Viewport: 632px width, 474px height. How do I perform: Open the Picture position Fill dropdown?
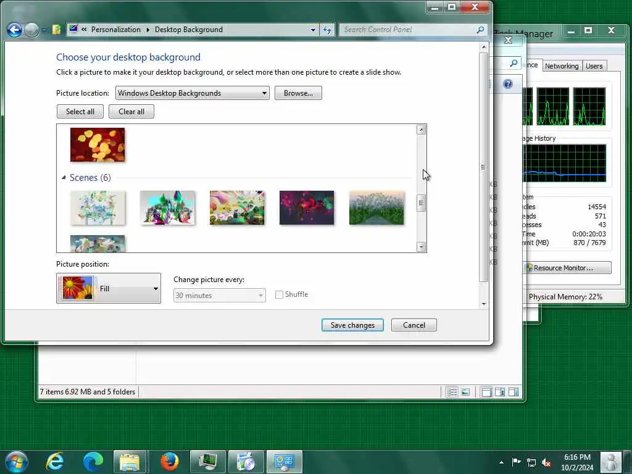tap(109, 288)
